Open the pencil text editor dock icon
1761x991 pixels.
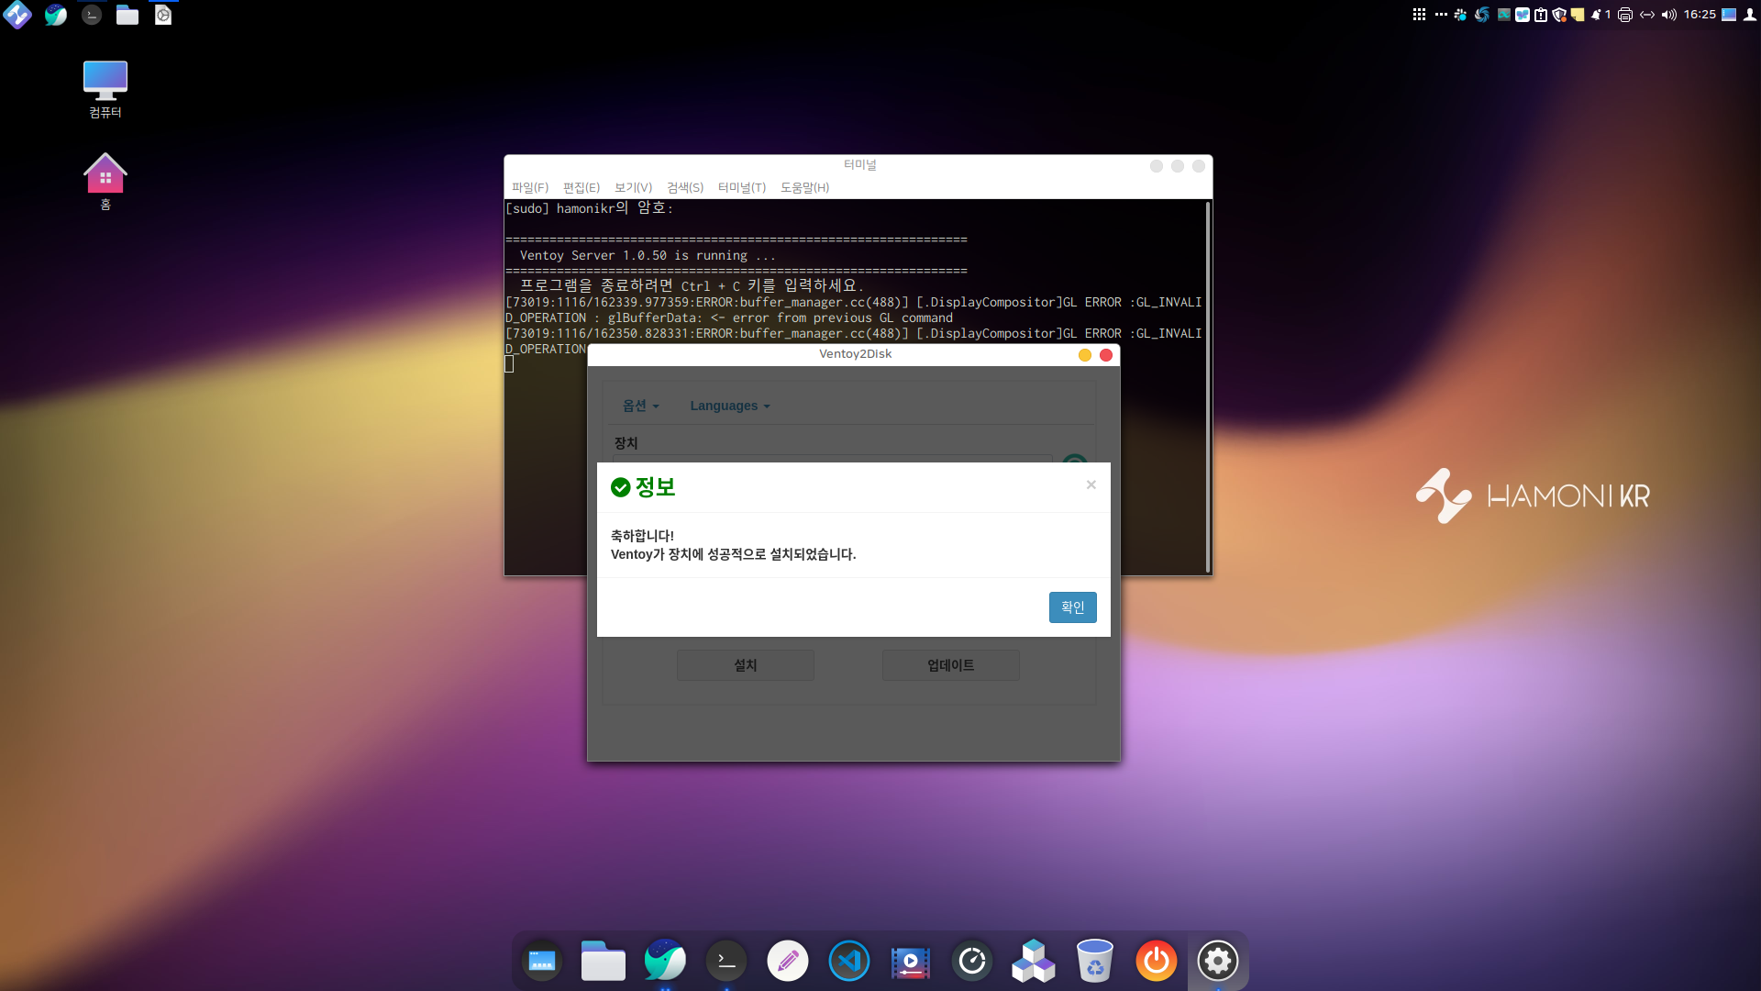click(x=787, y=961)
